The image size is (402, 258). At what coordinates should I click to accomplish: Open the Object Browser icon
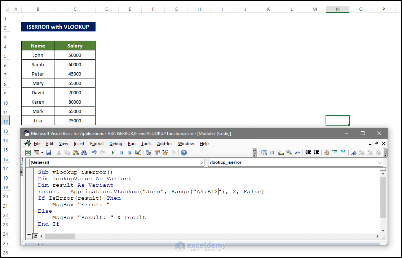pos(165,153)
